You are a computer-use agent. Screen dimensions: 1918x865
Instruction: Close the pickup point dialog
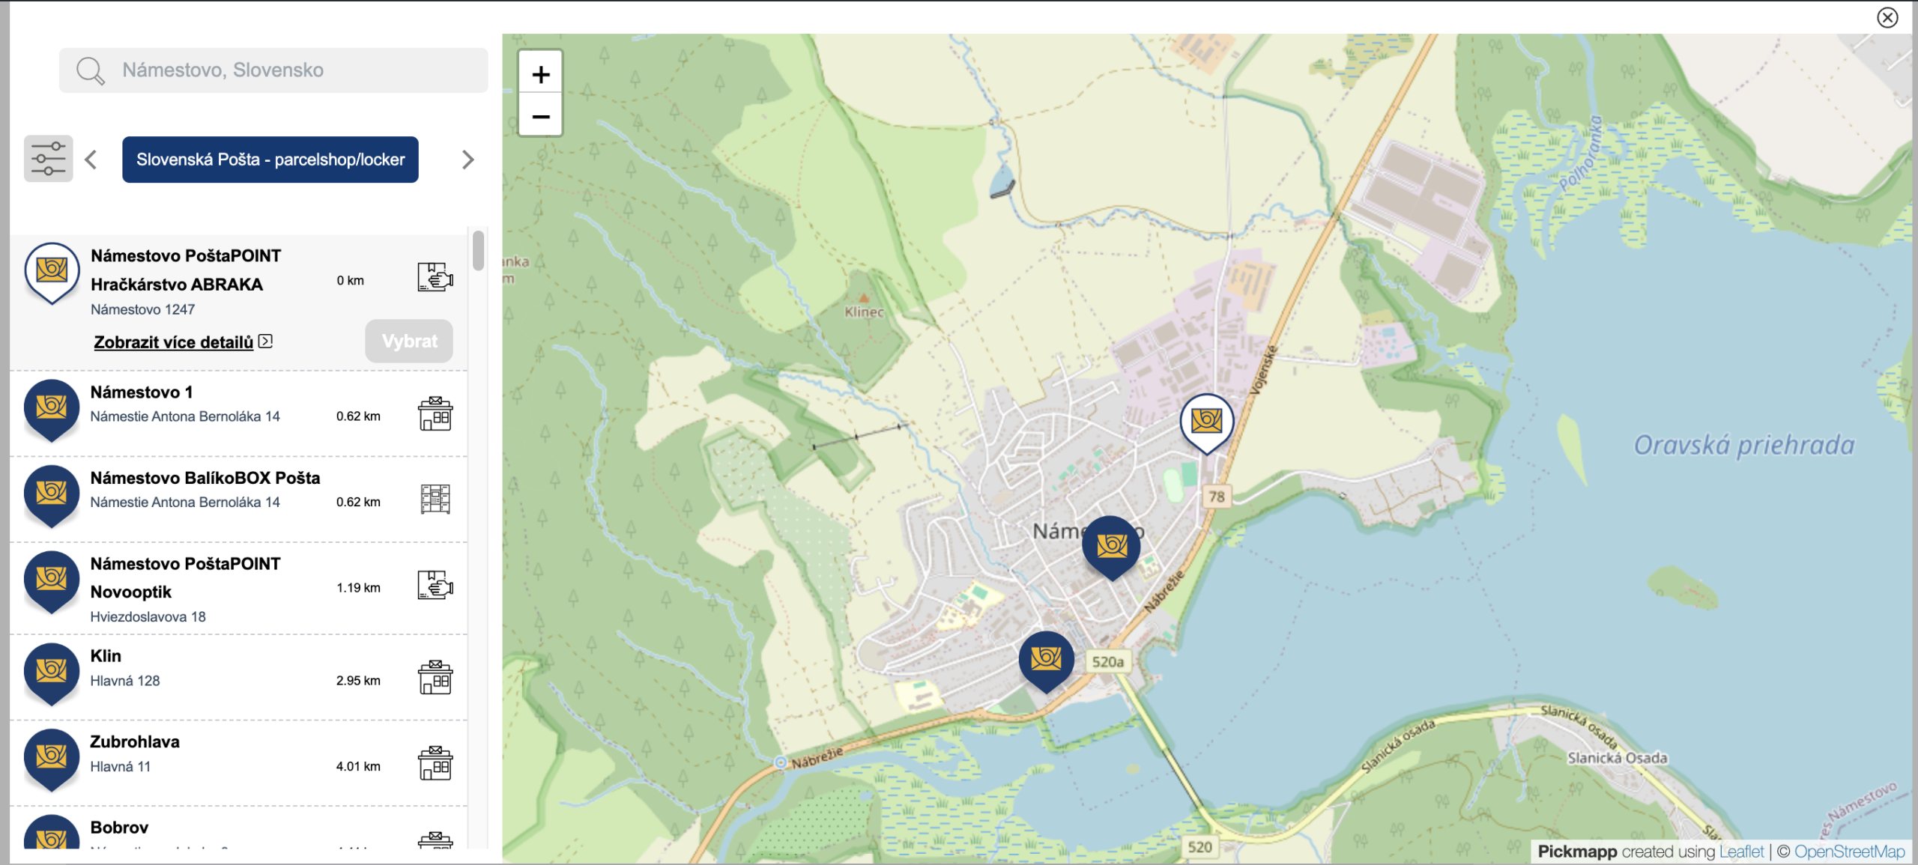click(1887, 17)
